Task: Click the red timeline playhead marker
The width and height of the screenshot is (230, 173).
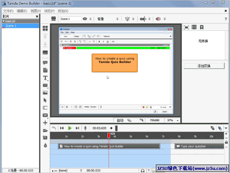Action: 109,135
